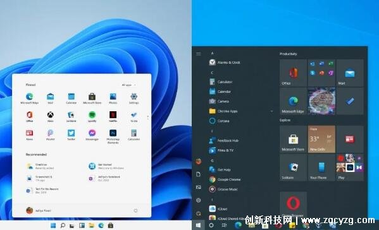This screenshot has width=379, height=230.
Task: Open the New Delhi weather tile
Action: coord(321,139)
